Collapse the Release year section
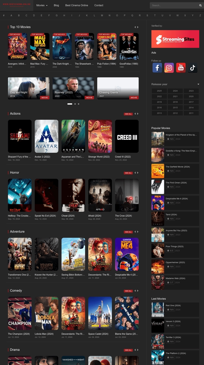Screen dimensions: 204x365 pos(198,84)
